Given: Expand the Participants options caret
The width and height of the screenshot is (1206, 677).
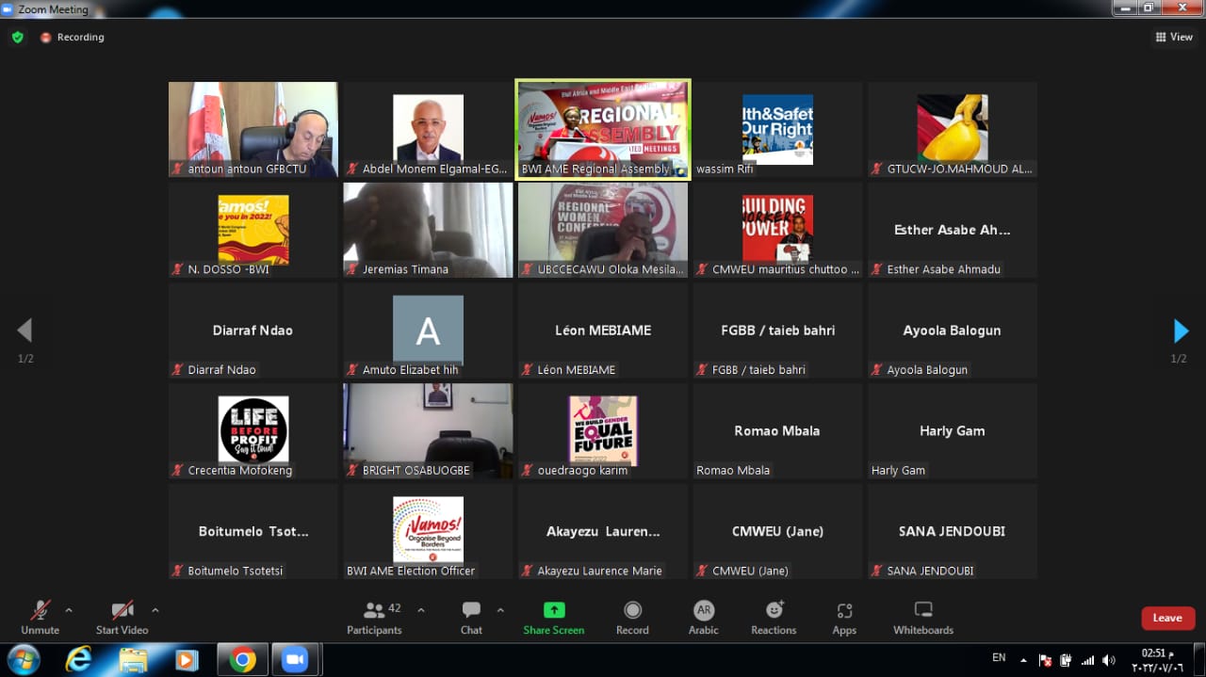Looking at the screenshot, I should (421, 610).
